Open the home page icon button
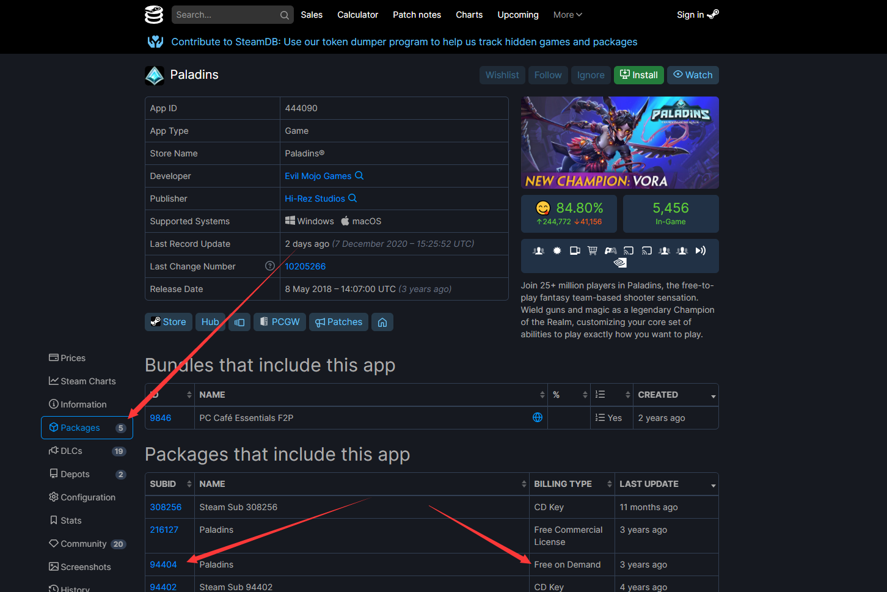 point(382,322)
